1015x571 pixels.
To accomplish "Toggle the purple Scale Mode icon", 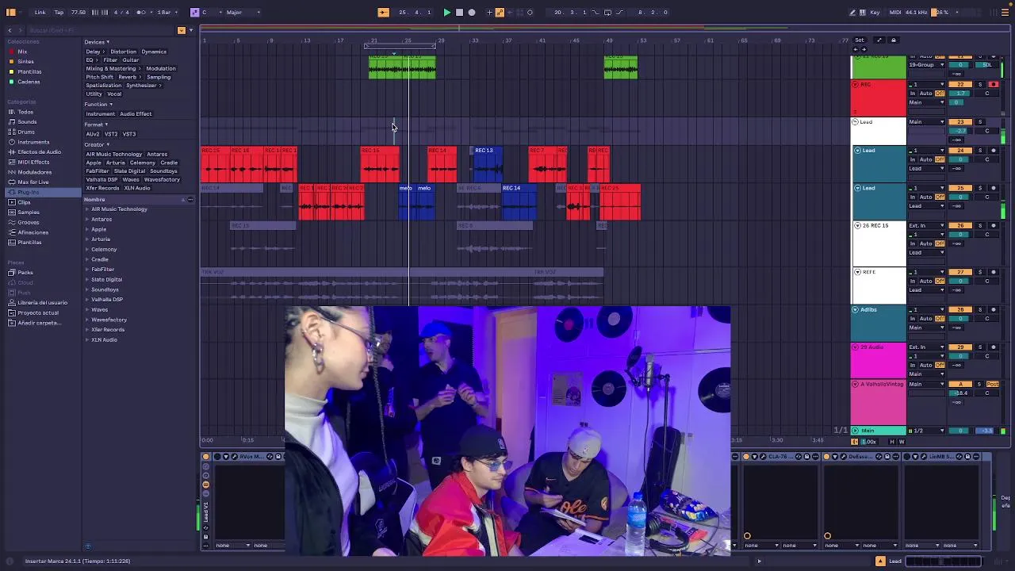I will click(x=195, y=12).
